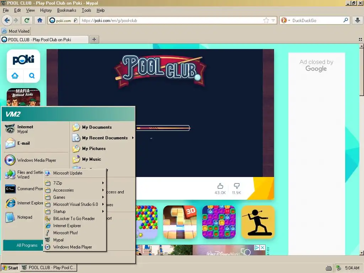Click the keyboard icon in system tray

pyautogui.click(x=329, y=268)
